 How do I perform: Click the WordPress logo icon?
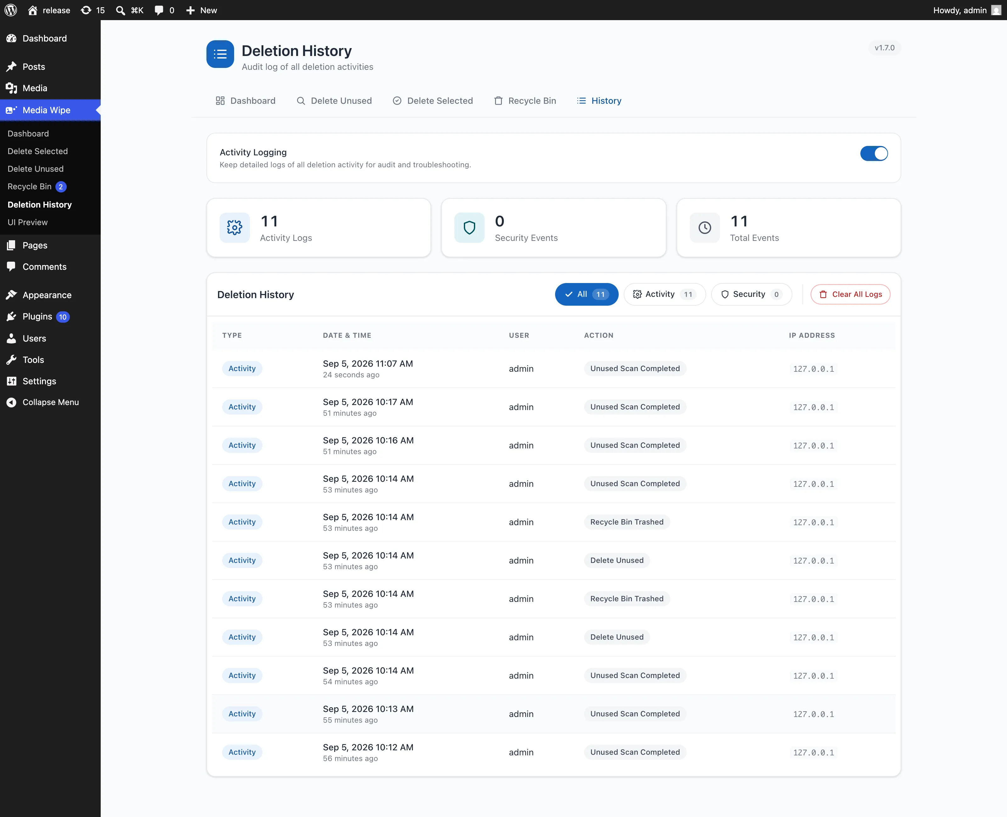pyautogui.click(x=11, y=10)
